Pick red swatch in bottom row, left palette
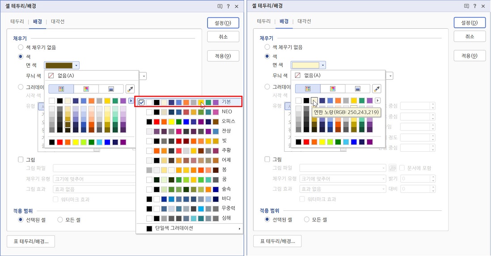Viewport: 491px width, 256px height. [60, 142]
